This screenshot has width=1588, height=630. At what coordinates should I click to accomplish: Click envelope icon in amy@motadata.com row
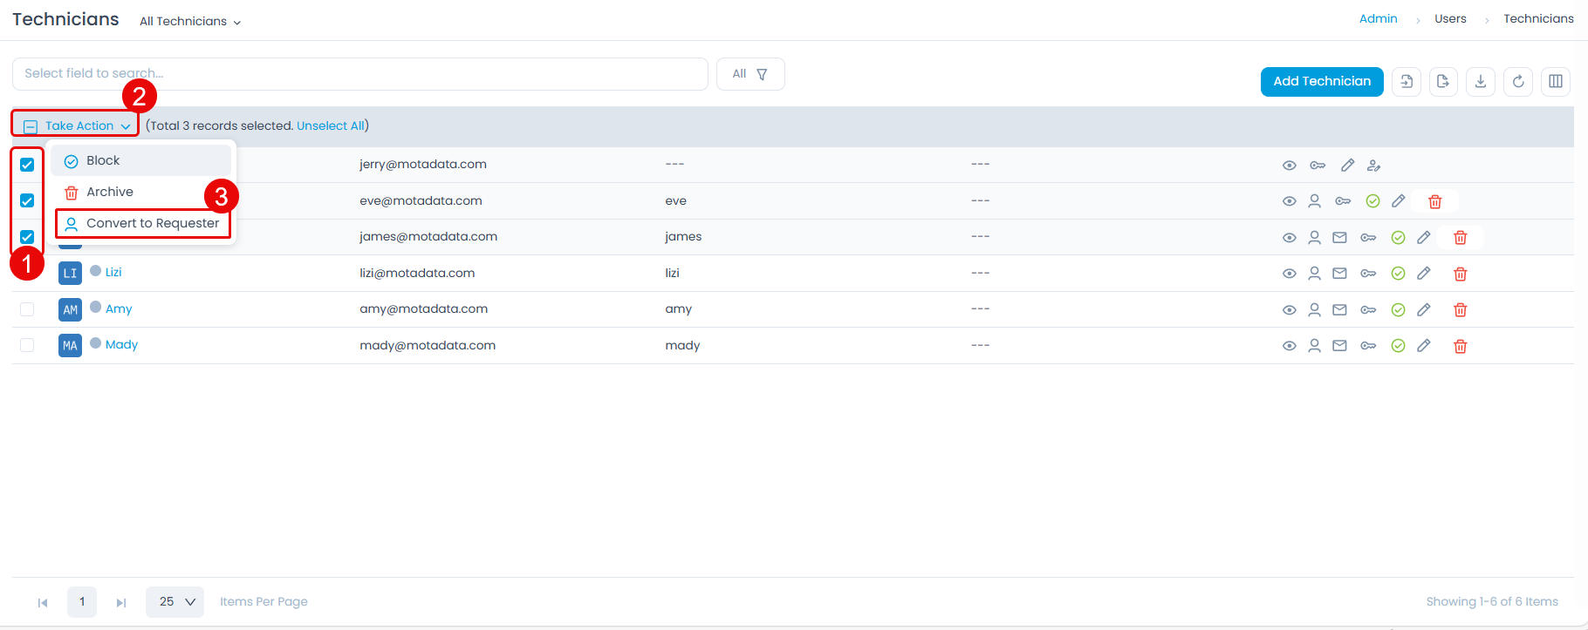1340,309
